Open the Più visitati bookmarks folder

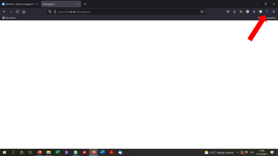click(x=9, y=18)
